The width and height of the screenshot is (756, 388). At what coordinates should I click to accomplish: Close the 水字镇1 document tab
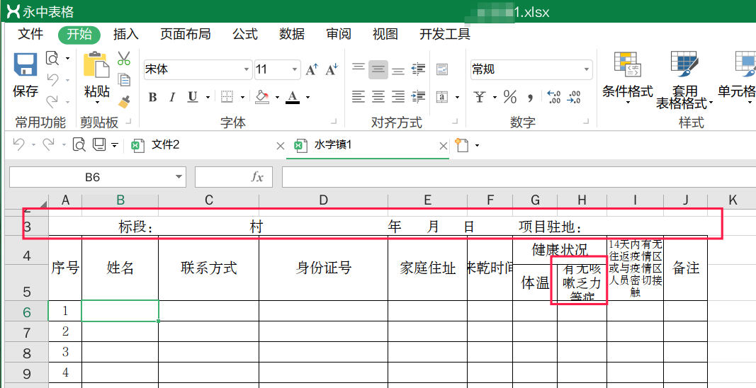[443, 146]
